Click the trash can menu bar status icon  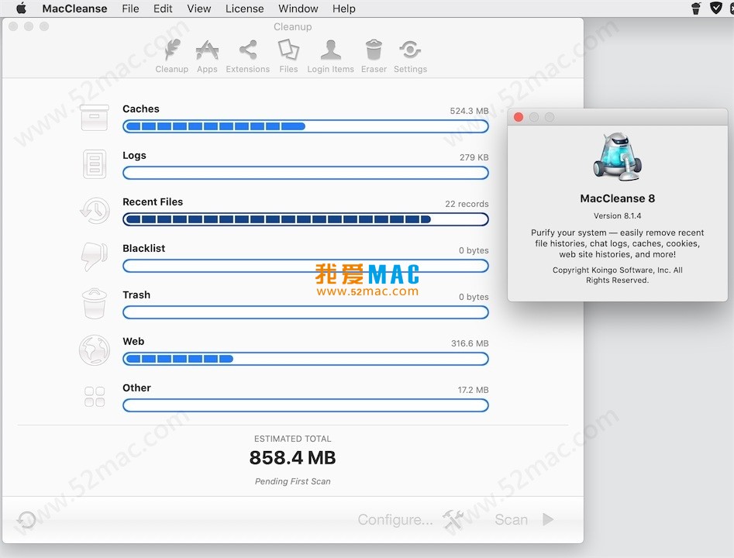[x=696, y=8]
